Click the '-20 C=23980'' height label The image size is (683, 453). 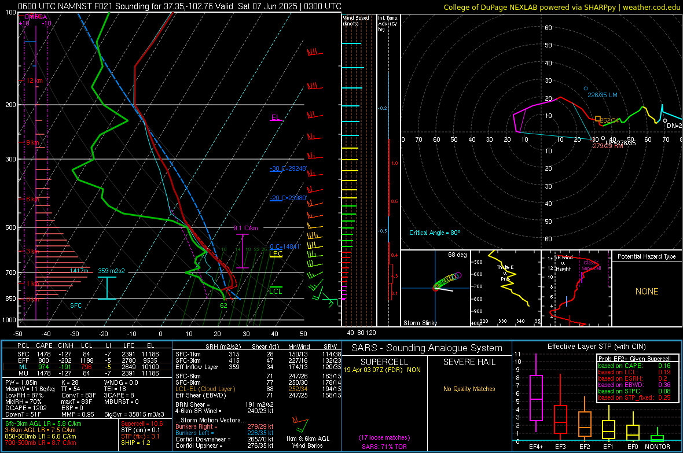tap(288, 198)
